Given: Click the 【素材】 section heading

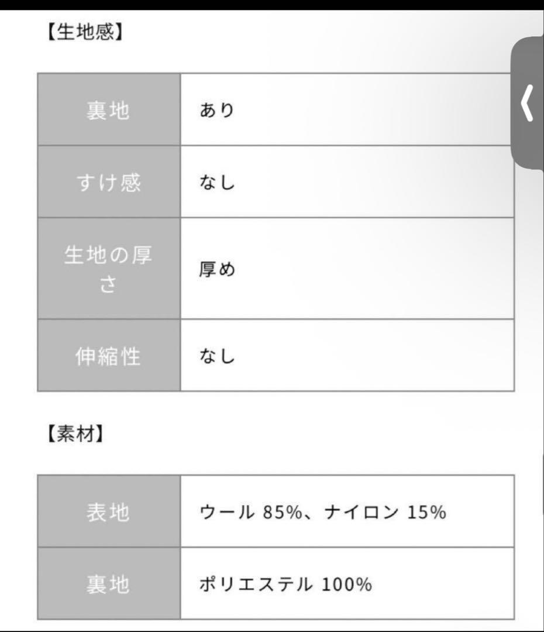Looking at the screenshot, I should point(75,435).
